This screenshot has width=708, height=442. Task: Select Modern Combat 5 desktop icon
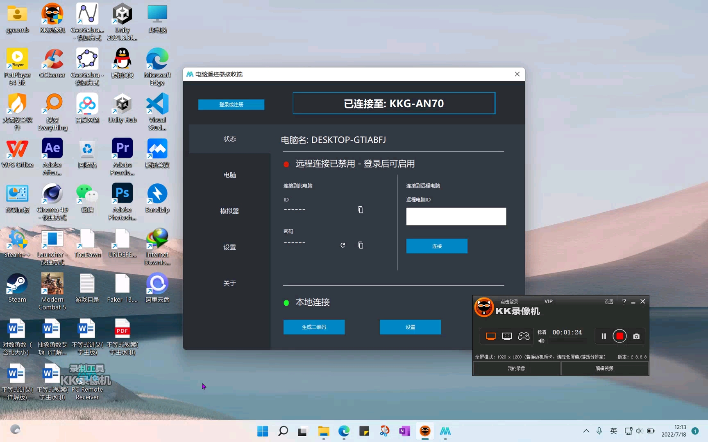pyautogui.click(x=52, y=292)
